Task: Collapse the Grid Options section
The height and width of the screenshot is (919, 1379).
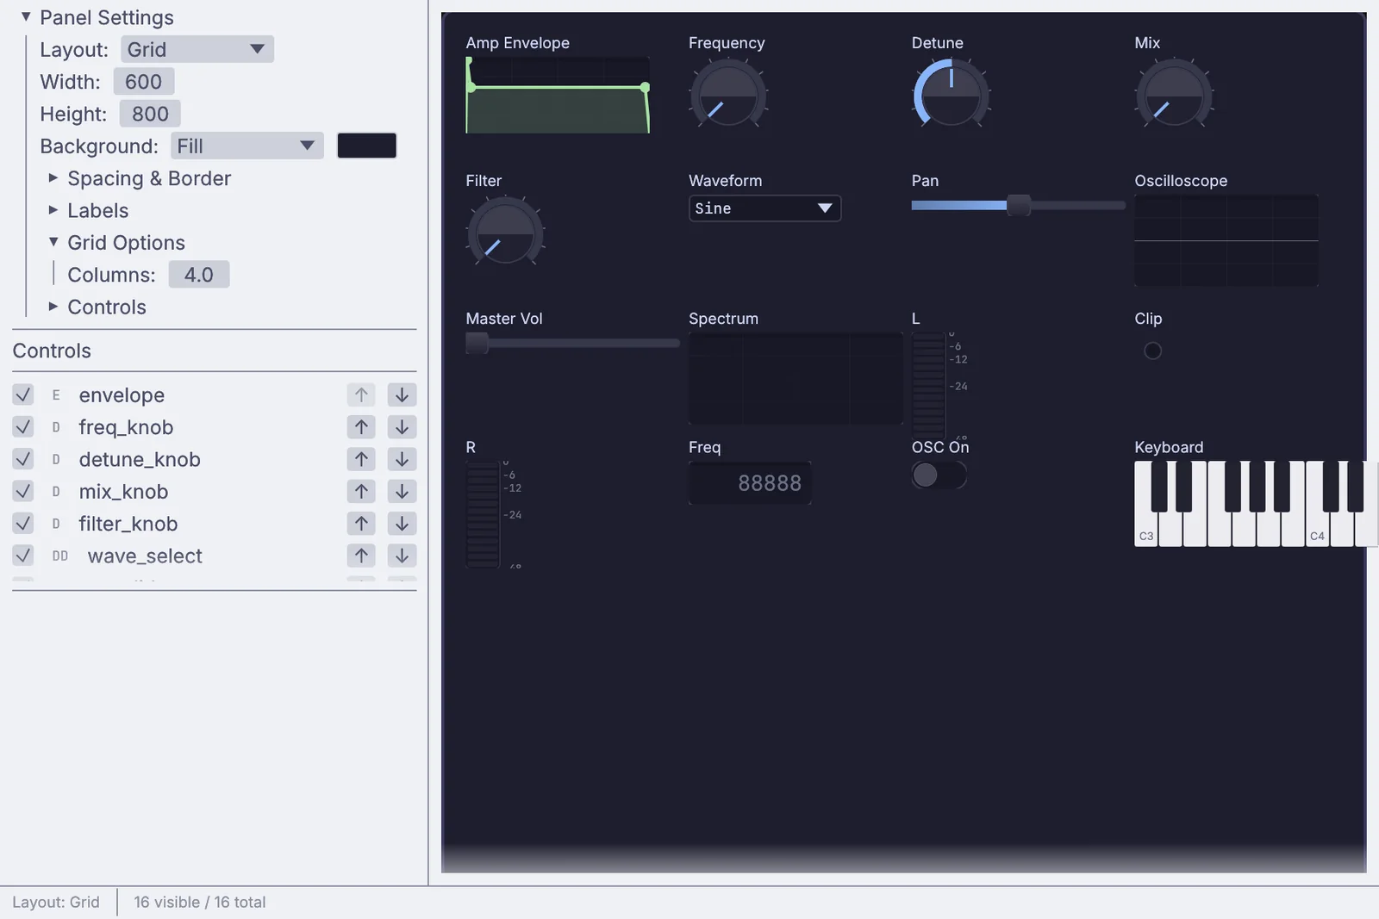Action: (53, 242)
